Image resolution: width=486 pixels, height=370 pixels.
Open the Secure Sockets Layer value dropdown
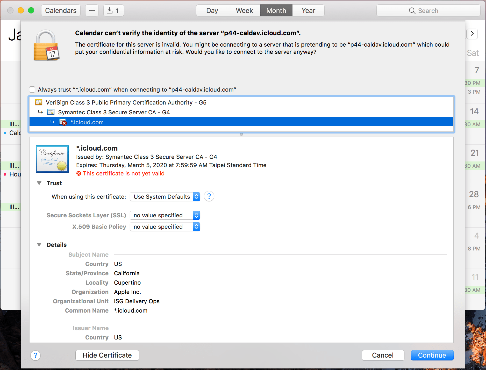click(165, 215)
